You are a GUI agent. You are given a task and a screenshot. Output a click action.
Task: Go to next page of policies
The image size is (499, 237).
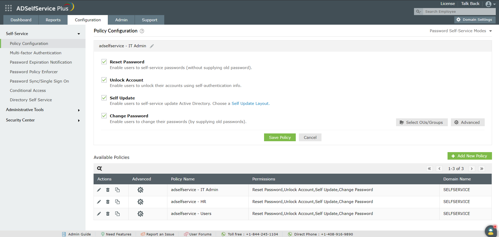point(472,169)
